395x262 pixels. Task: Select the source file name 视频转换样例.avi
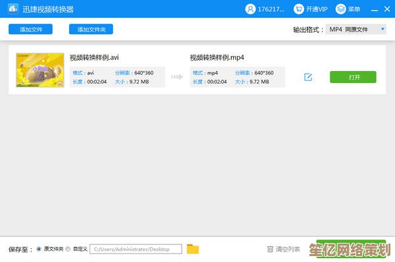pos(94,57)
